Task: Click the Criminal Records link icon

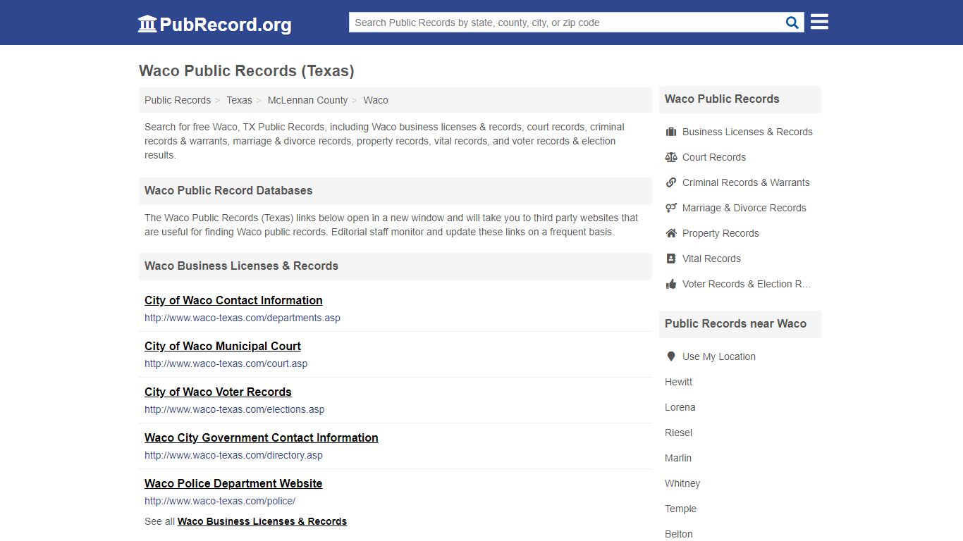Action: pos(671,182)
